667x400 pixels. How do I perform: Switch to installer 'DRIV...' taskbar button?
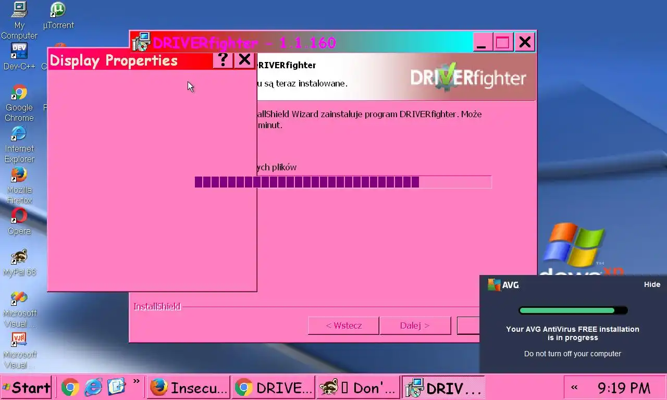443,387
